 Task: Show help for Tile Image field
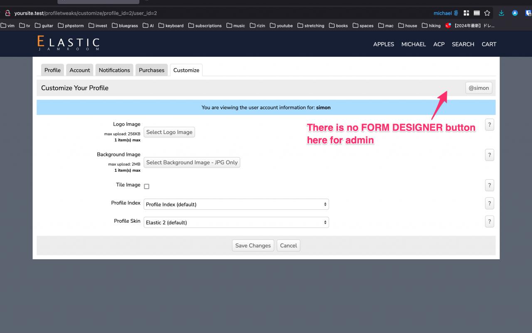[490, 185]
